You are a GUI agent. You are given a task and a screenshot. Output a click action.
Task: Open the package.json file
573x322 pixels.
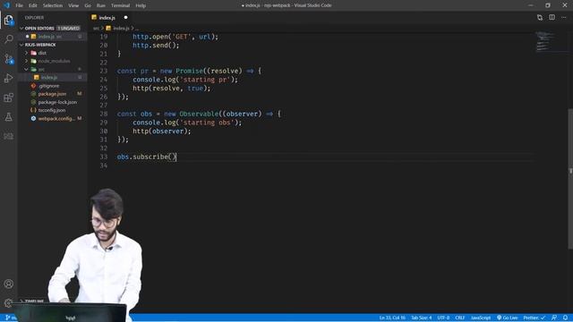[52, 94]
